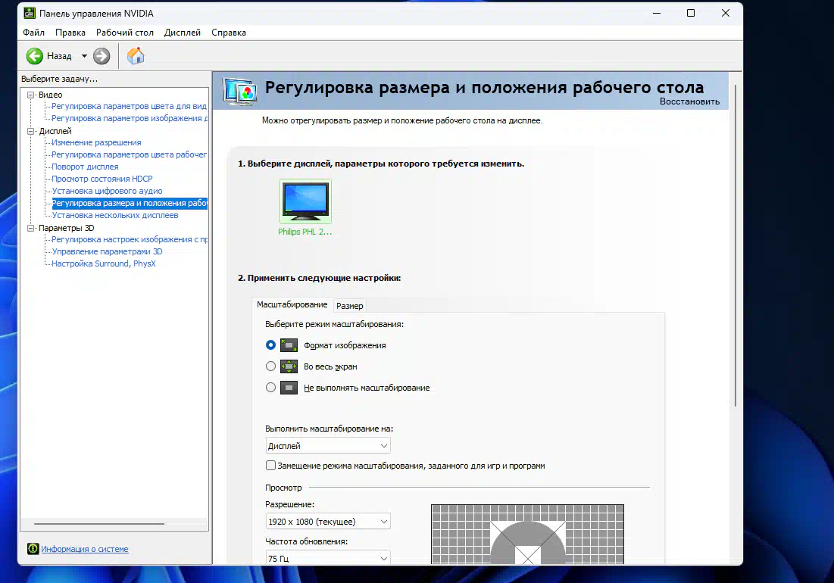Image resolution: width=834 pixels, height=583 pixels.
Task: Open the resolution dropdown showing 1920 x 1080
Action: point(328,522)
